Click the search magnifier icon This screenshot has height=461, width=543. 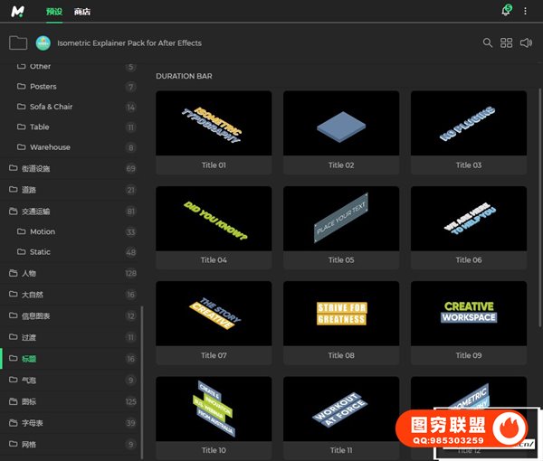pos(488,42)
